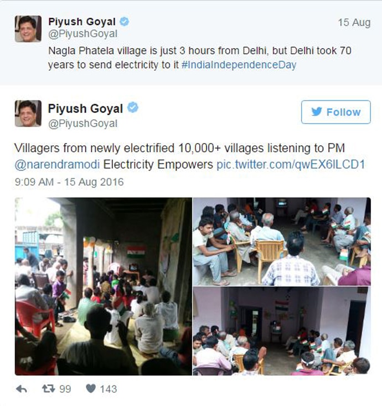Image resolution: width=382 pixels, height=406 pixels.
Task: Open Piyush Goyal avatar in top tweet
Action: pos(28,29)
